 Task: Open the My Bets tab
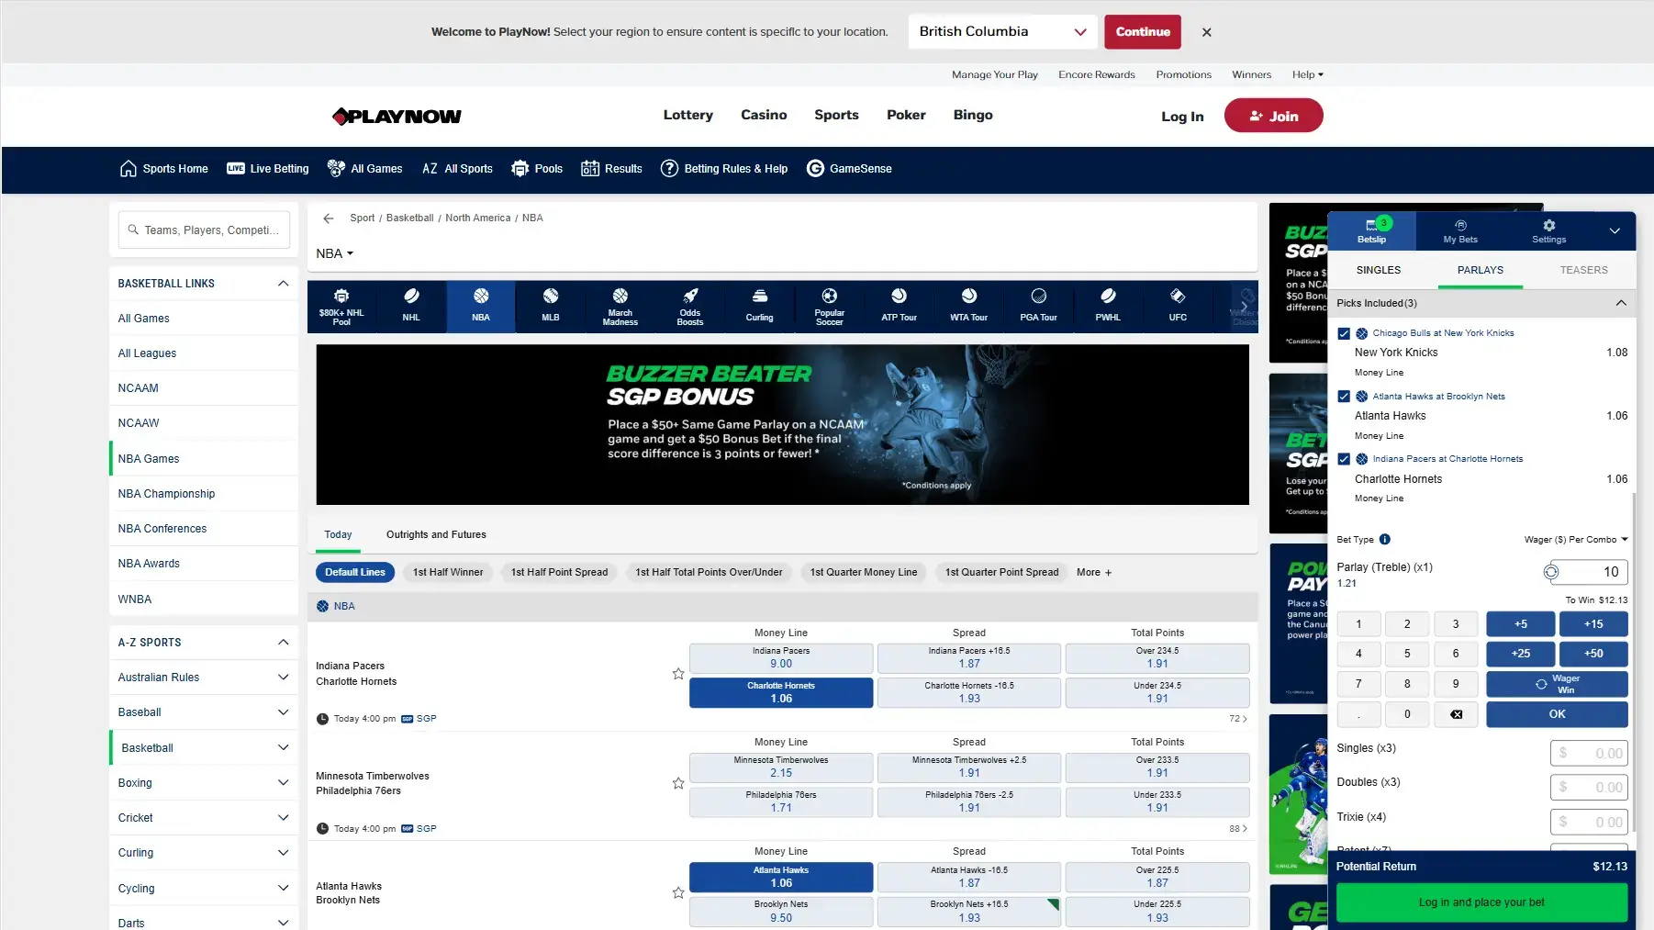pyautogui.click(x=1460, y=230)
